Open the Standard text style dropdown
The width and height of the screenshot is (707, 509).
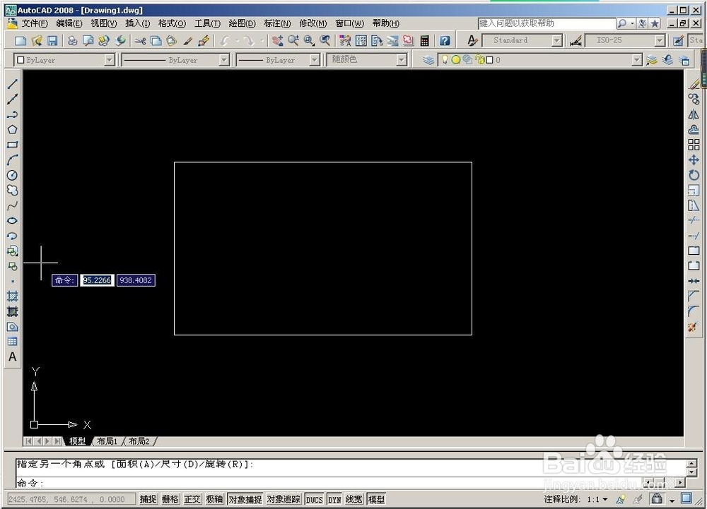click(557, 40)
